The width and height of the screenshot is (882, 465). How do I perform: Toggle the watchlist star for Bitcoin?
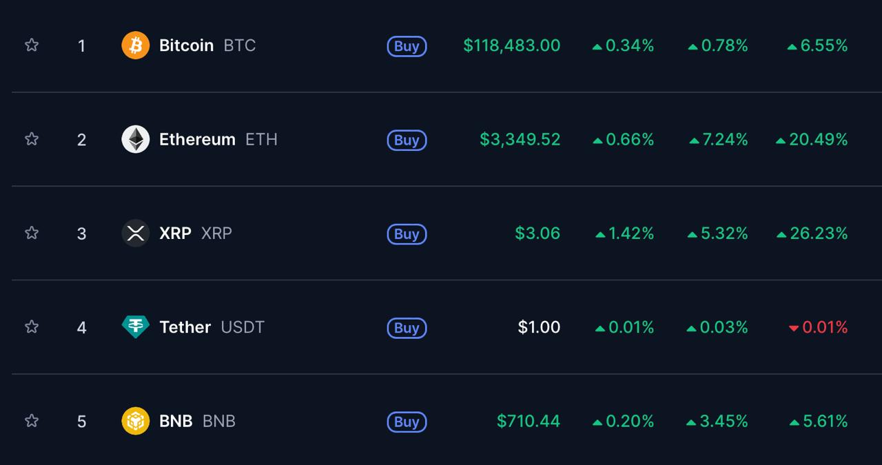tap(32, 45)
